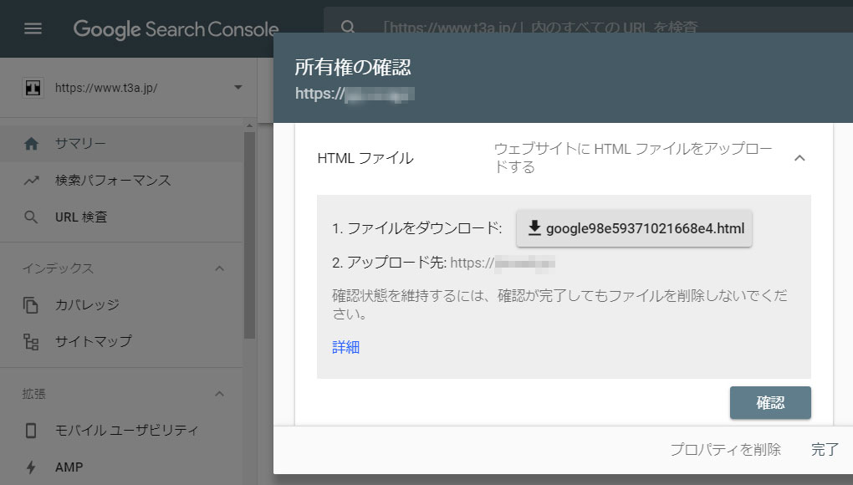Open the 詳細 link
The height and width of the screenshot is (485, 853).
coord(346,347)
